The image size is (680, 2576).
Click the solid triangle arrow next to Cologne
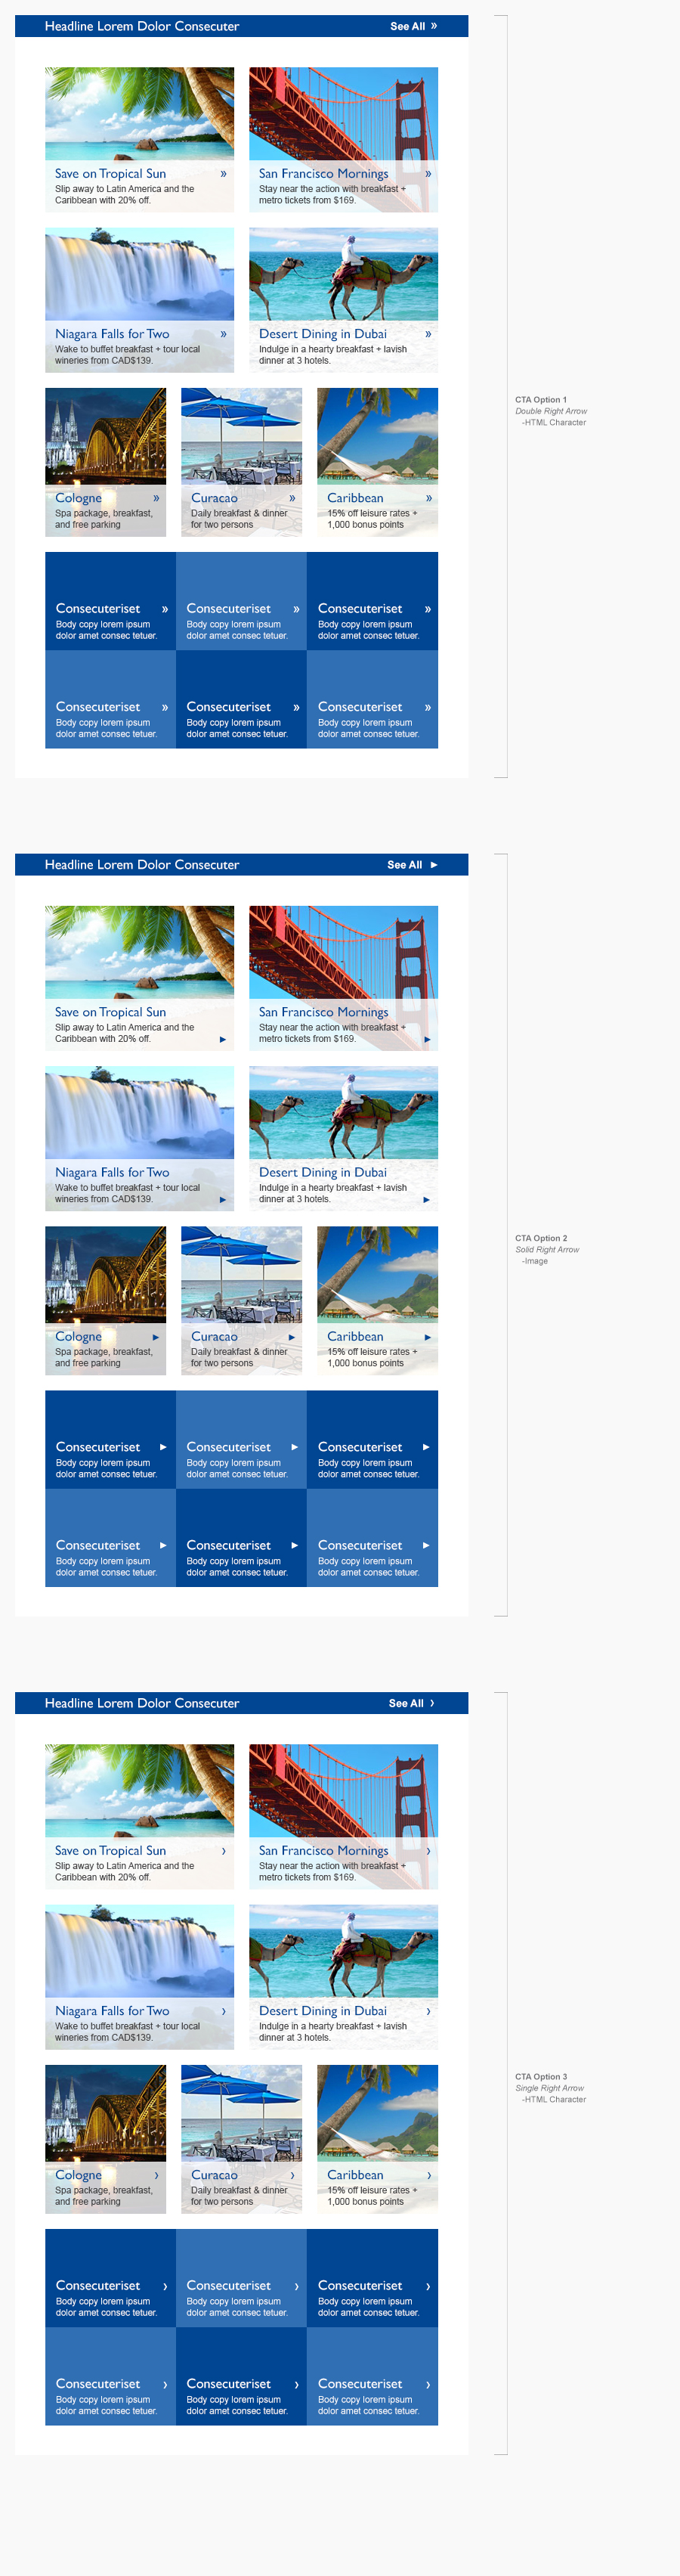156,1337
